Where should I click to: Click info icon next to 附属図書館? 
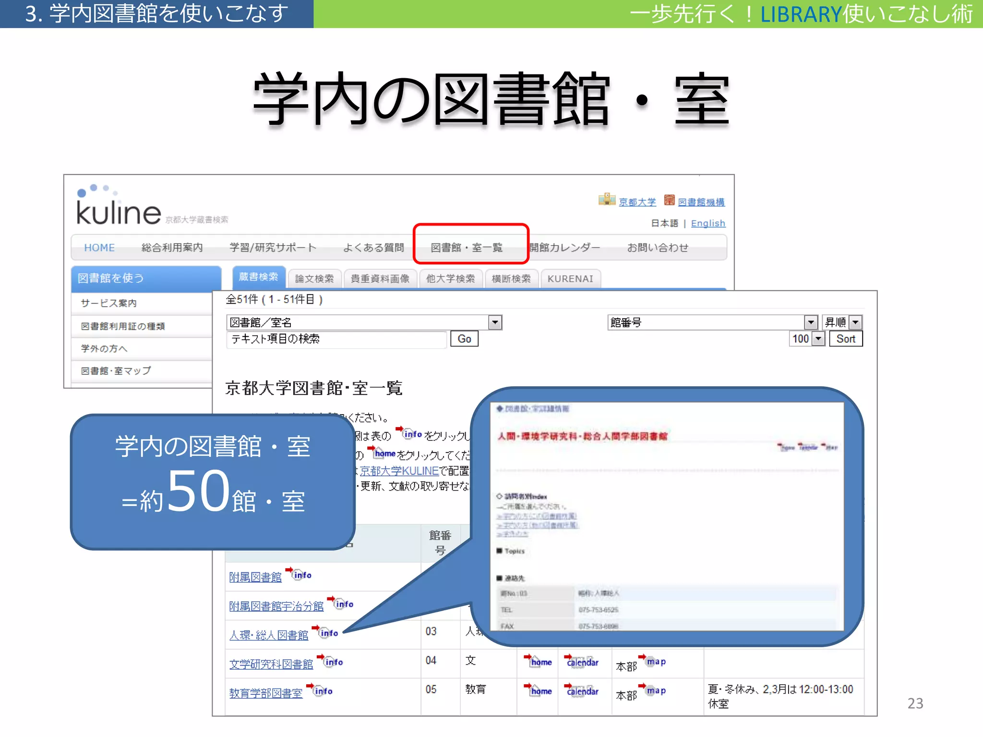point(299,574)
